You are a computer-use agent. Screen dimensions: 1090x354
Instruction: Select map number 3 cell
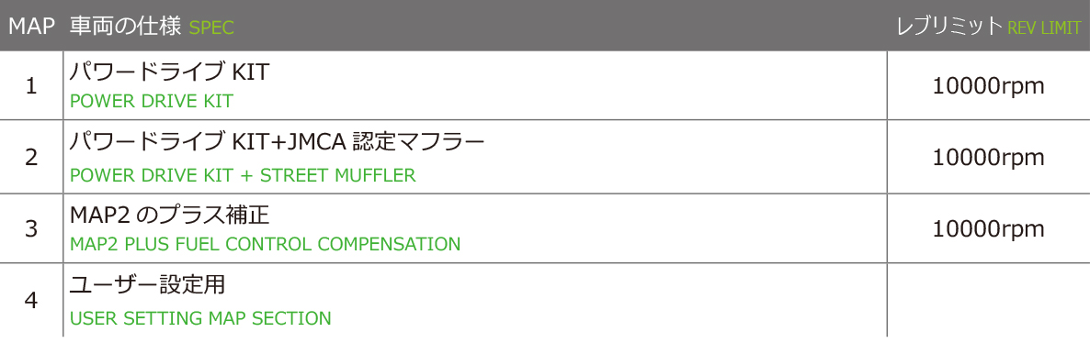click(31, 229)
